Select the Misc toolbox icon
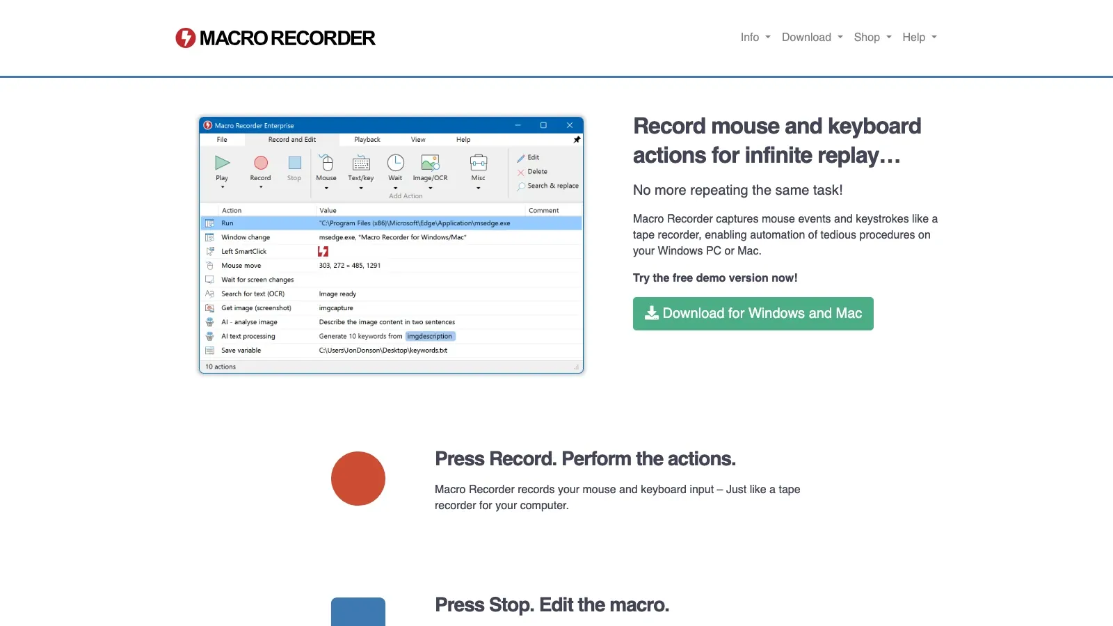This screenshot has height=626, width=1113. click(479, 163)
